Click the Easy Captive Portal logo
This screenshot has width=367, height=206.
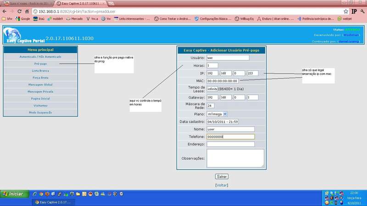click(x=25, y=35)
